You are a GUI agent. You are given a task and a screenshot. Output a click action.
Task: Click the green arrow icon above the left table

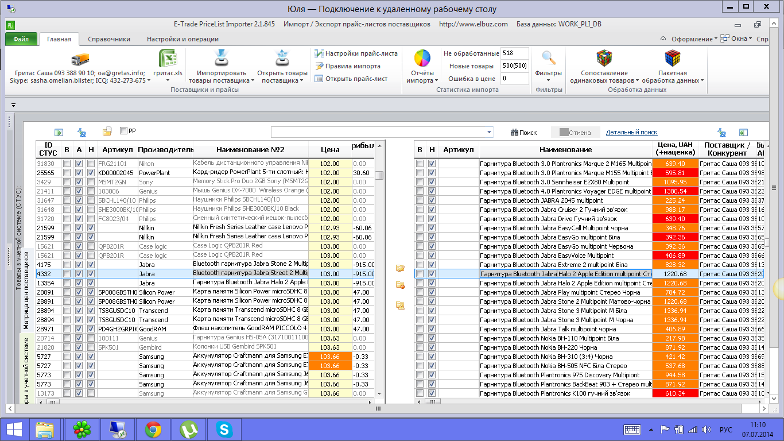click(58, 132)
